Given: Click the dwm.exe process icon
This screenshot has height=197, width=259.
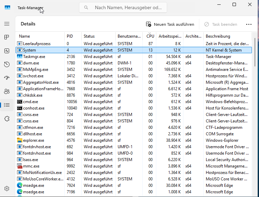Looking at the screenshot, I should point(20,63).
